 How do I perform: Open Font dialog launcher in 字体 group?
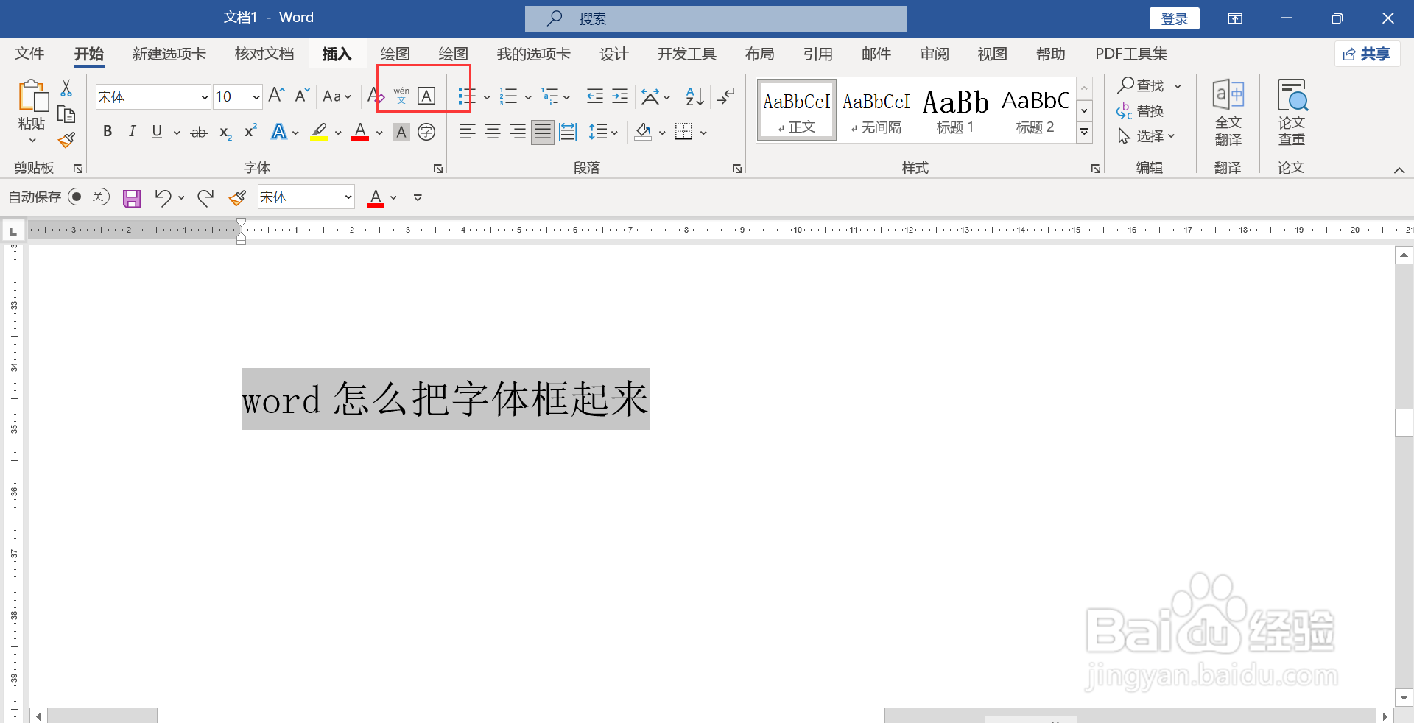tap(438, 169)
